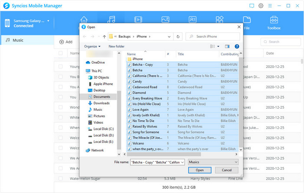Select the Music section icon in top bar

(x=111, y=20)
